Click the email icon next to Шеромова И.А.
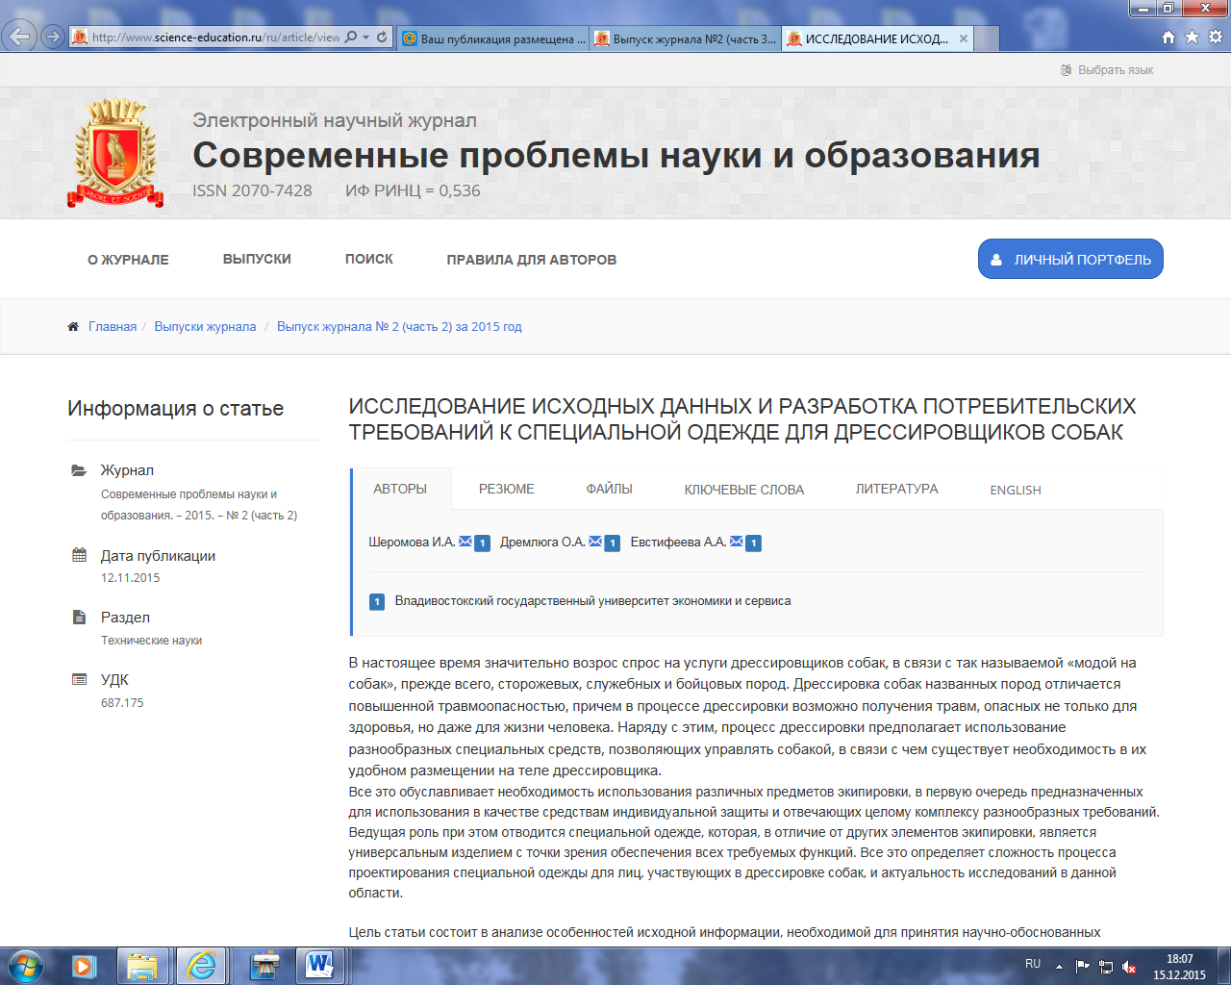This screenshot has width=1231, height=985. [x=465, y=542]
